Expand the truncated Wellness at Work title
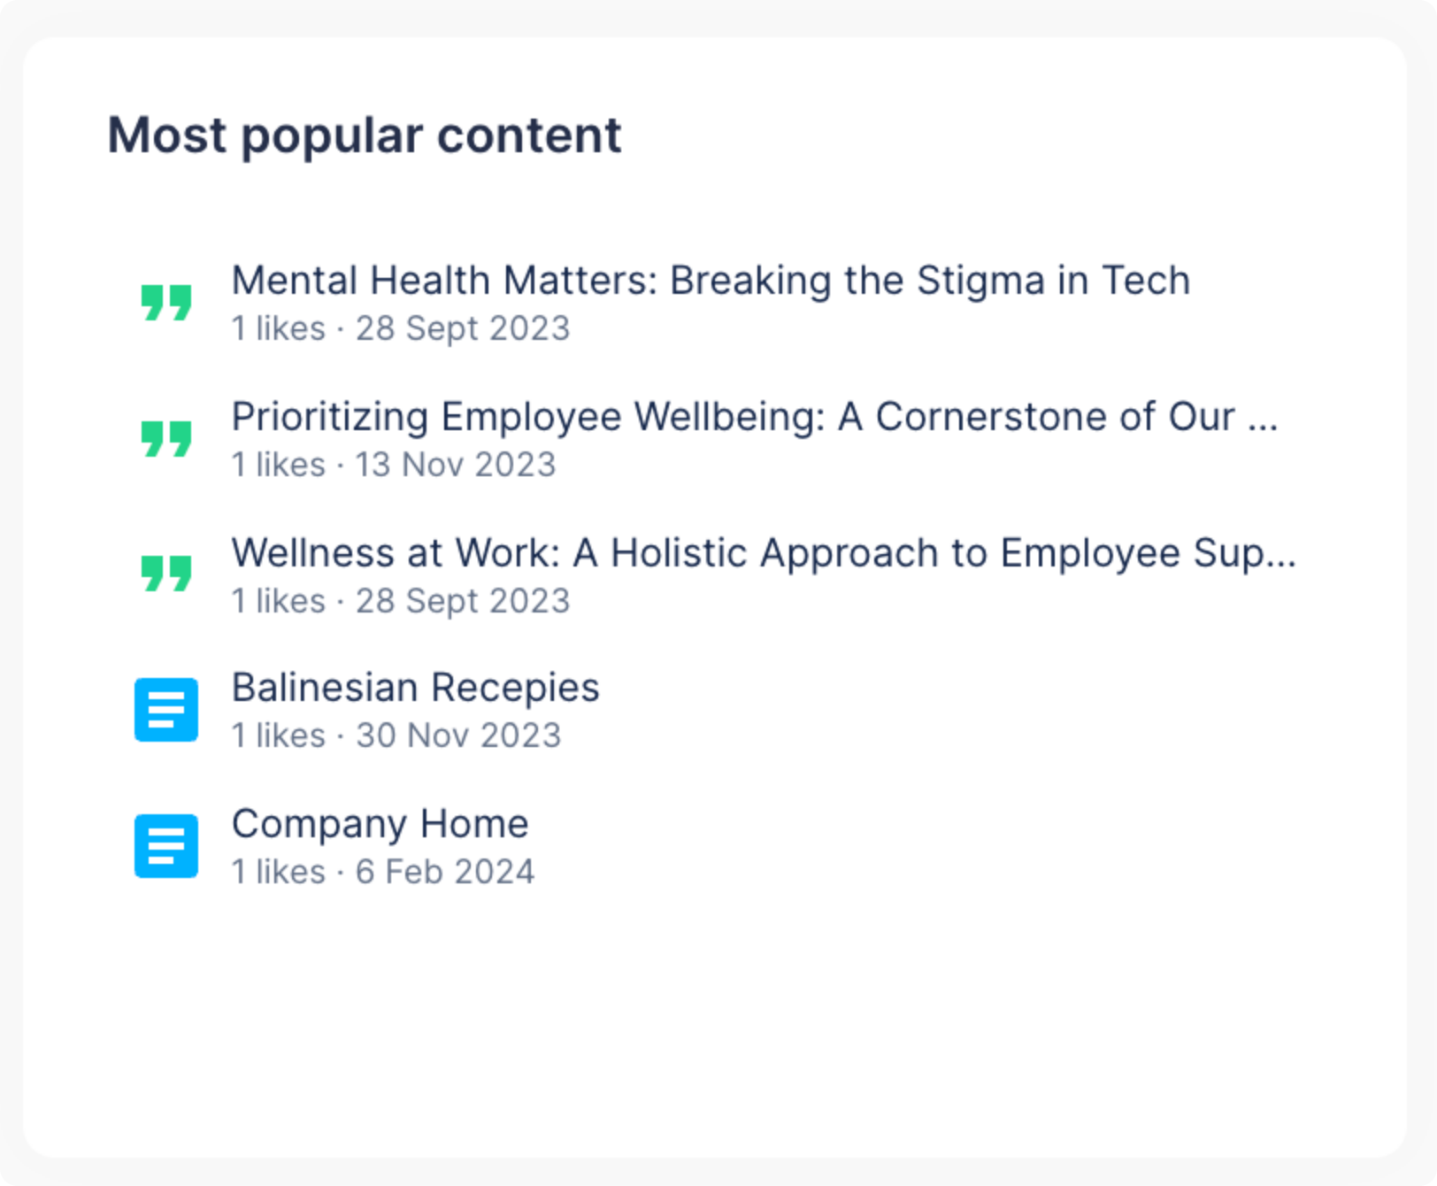This screenshot has height=1186, width=1437. (763, 553)
